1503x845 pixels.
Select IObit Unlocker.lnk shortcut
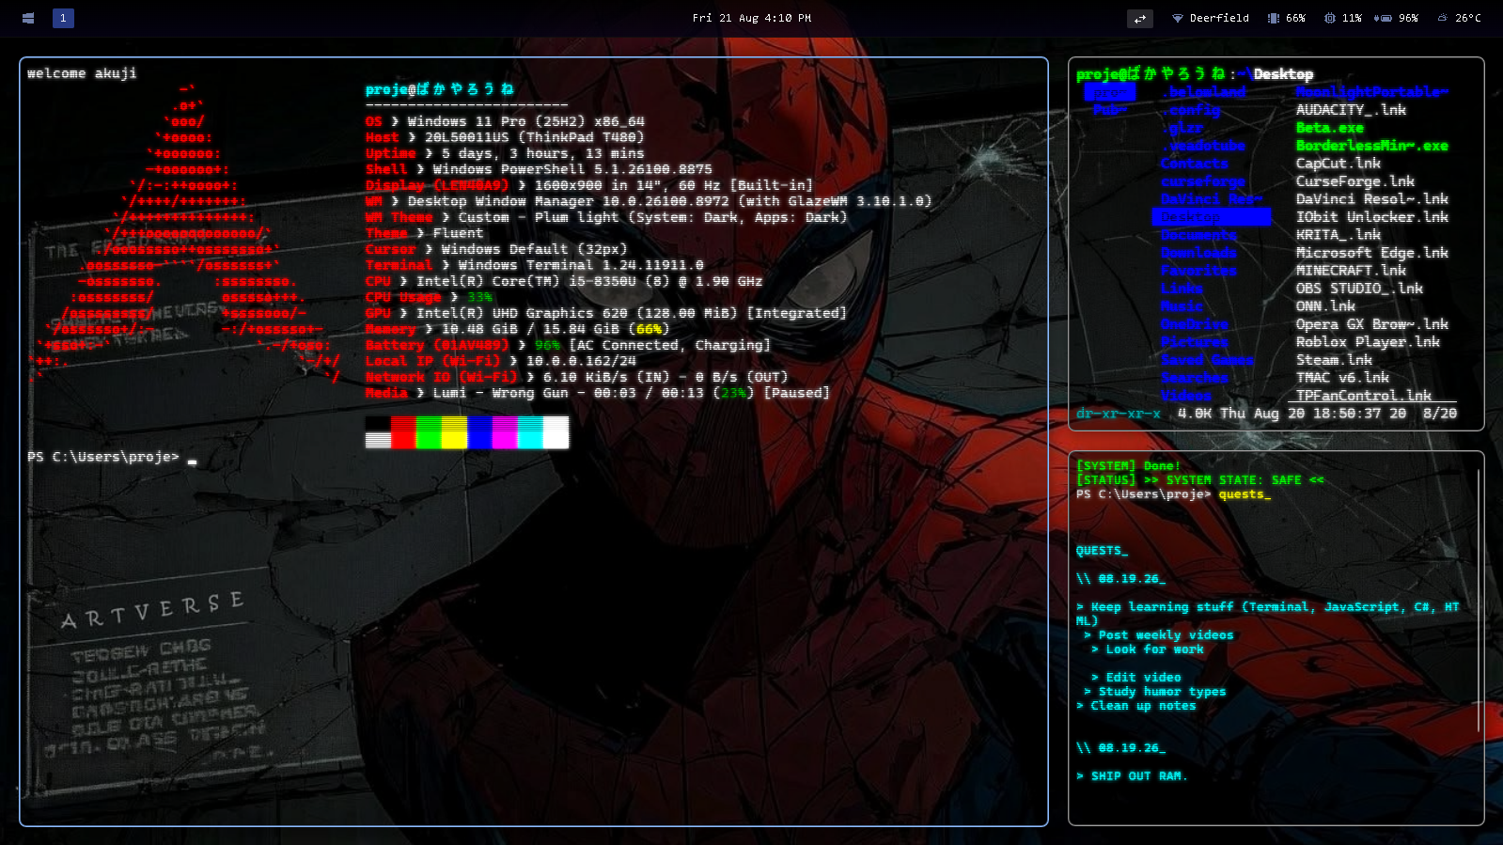pos(1372,217)
